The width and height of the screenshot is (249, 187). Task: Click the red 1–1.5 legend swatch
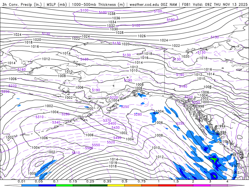tap(167, 185)
